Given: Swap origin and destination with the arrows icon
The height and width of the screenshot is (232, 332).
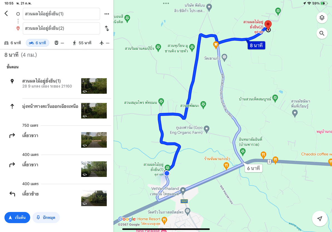Looking at the screenshot, I should point(107,28).
